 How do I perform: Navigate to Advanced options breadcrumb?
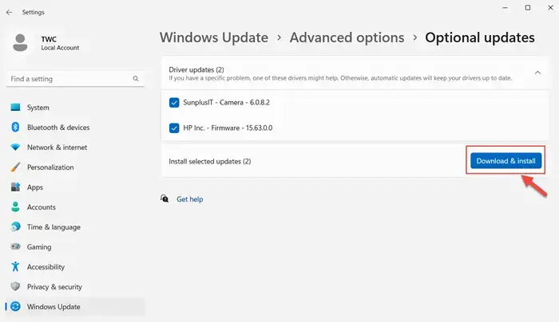point(347,37)
